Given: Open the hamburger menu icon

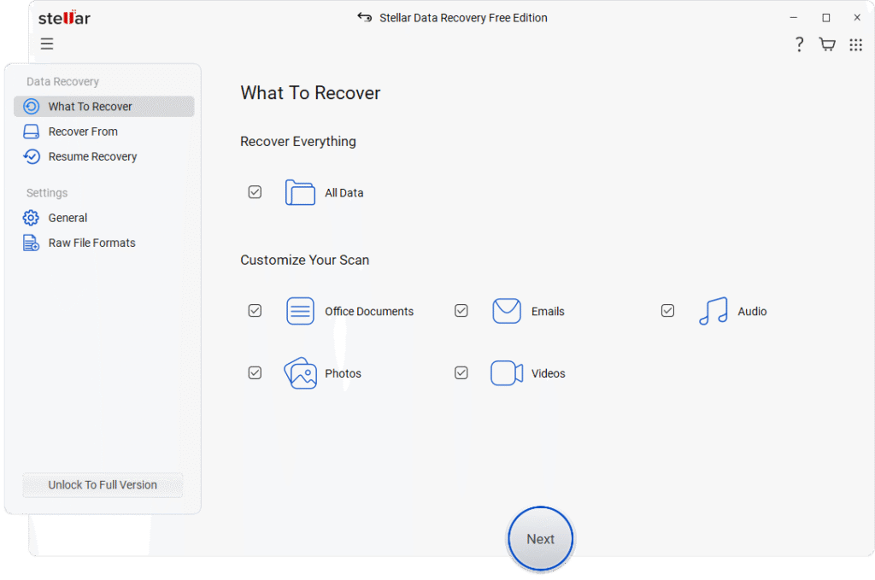Looking at the screenshot, I should (47, 44).
